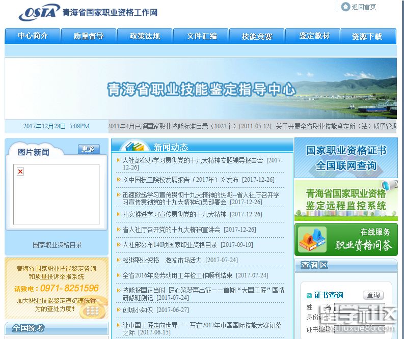
Task: Open 迅速掀起学习宣传贯彻十九大精神的热潮 article
Action: click(x=201, y=199)
